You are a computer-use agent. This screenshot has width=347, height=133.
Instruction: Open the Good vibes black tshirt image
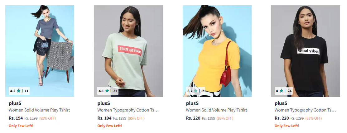point(306,51)
